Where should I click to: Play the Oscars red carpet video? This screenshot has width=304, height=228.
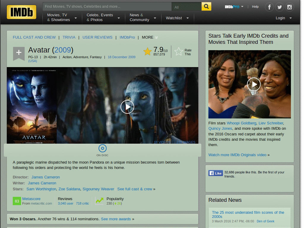pyautogui.click(x=254, y=84)
